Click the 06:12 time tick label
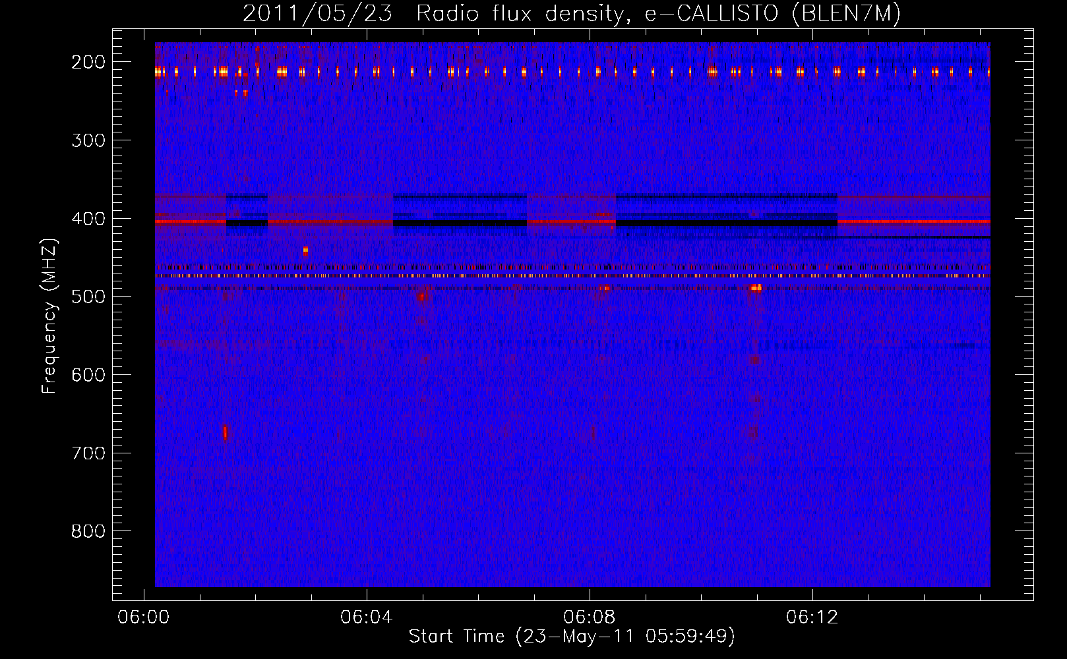 (x=812, y=617)
